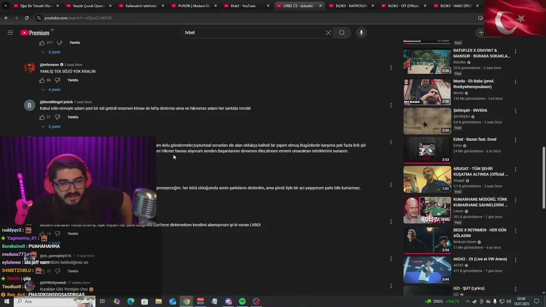Open more options for Ezhel - Bazen video

coord(515,140)
